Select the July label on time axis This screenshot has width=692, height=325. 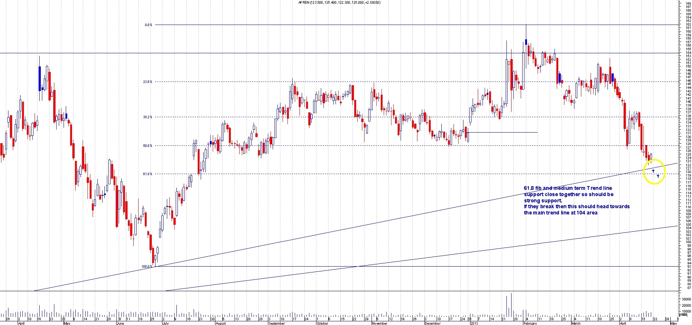pyautogui.click(x=165, y=323)
